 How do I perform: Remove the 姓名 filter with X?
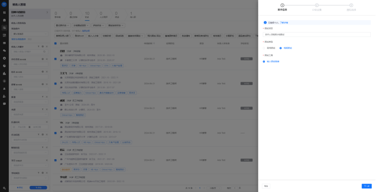(x=47, y=72)
